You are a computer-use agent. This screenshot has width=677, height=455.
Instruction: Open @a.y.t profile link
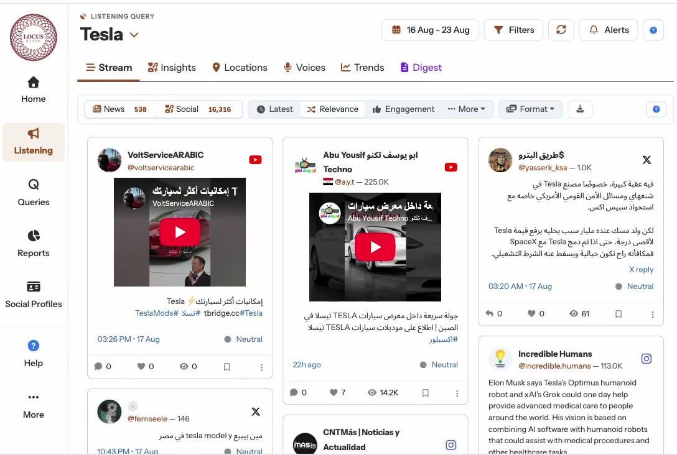click(345, 182)
